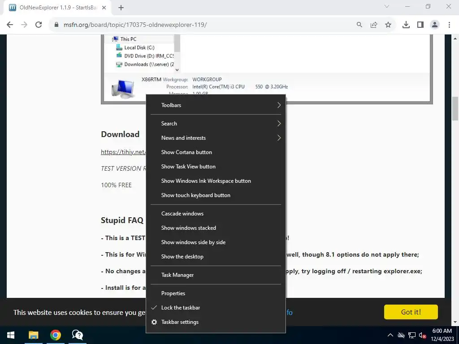Viewport: 459px width, 344px height.
Task: Select Show windows side by side
Action: (x=216, y=242)
